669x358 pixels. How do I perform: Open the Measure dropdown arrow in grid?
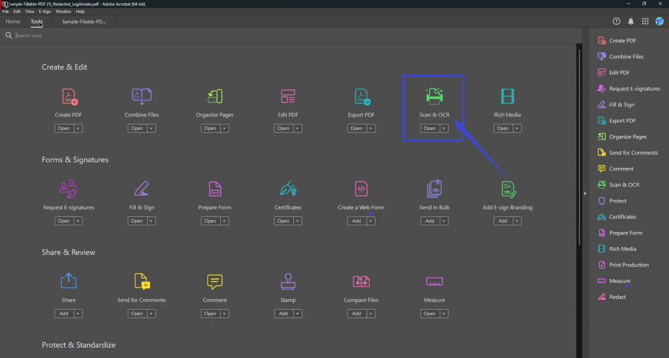click(x=444, y=314)
